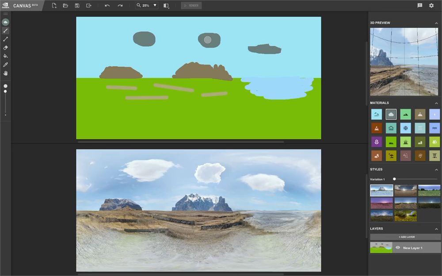Select the desert sun style thumbnail
442x276 pixels.
point(405,190)
